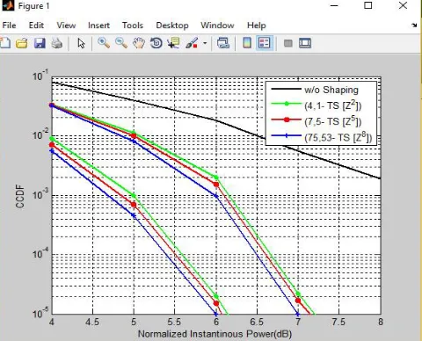Open the Help menu
Viewport: 422px width, 341px height.
pyautogui.click(x=257, y=25)
